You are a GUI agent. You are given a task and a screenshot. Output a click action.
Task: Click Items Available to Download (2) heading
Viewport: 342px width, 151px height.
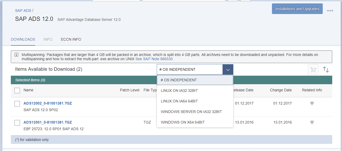[x=49, y=69]
